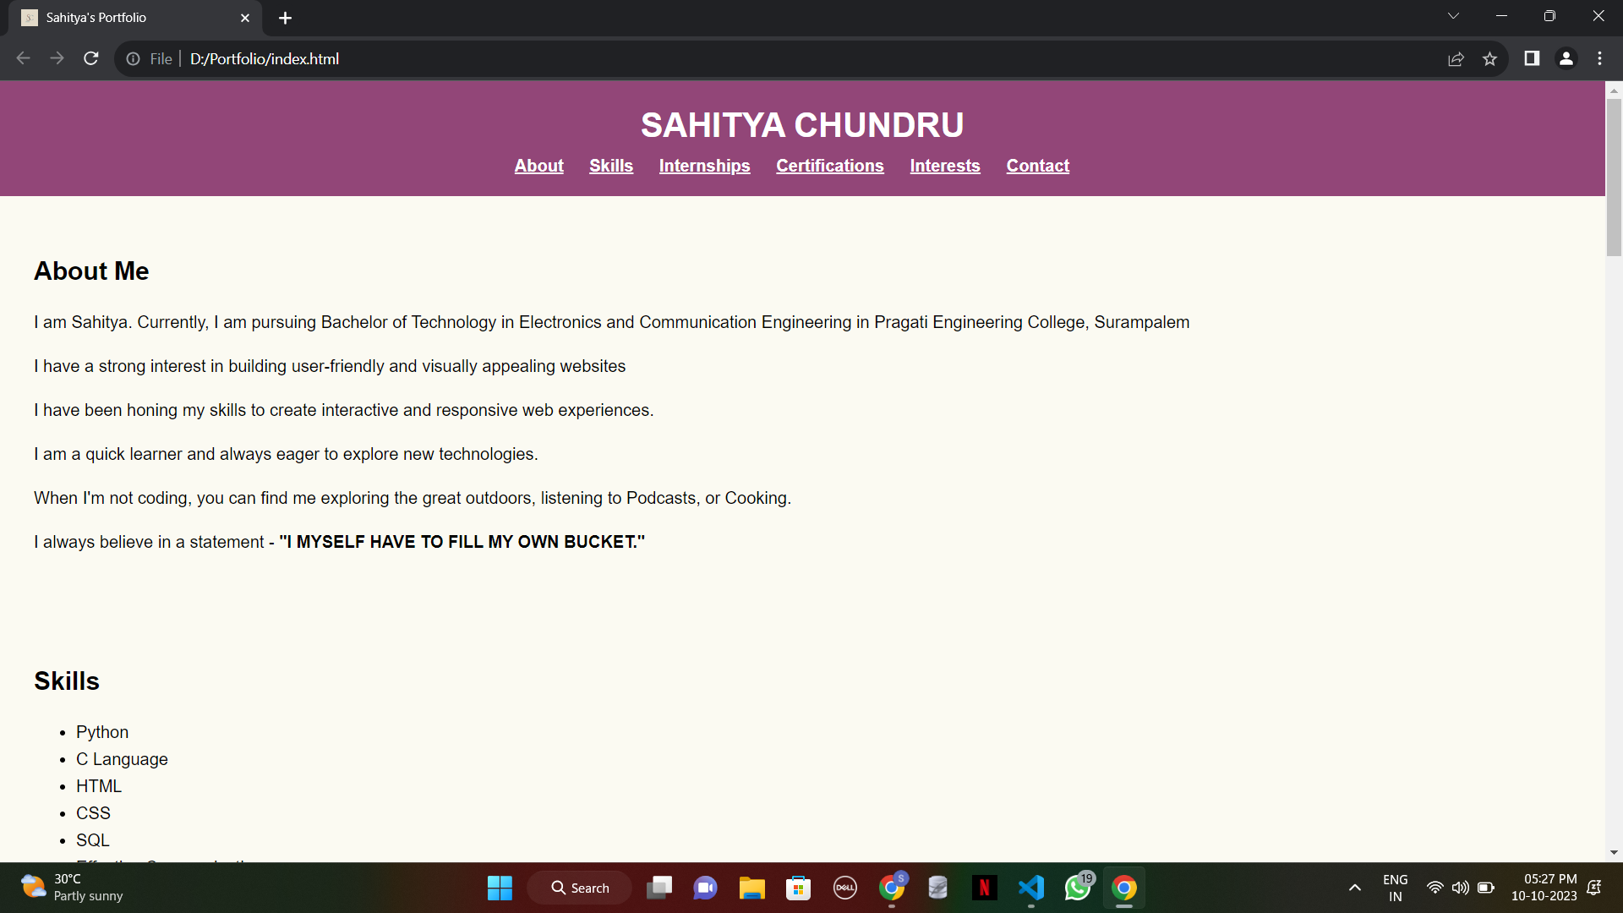Reload the portfolio page

90,58
